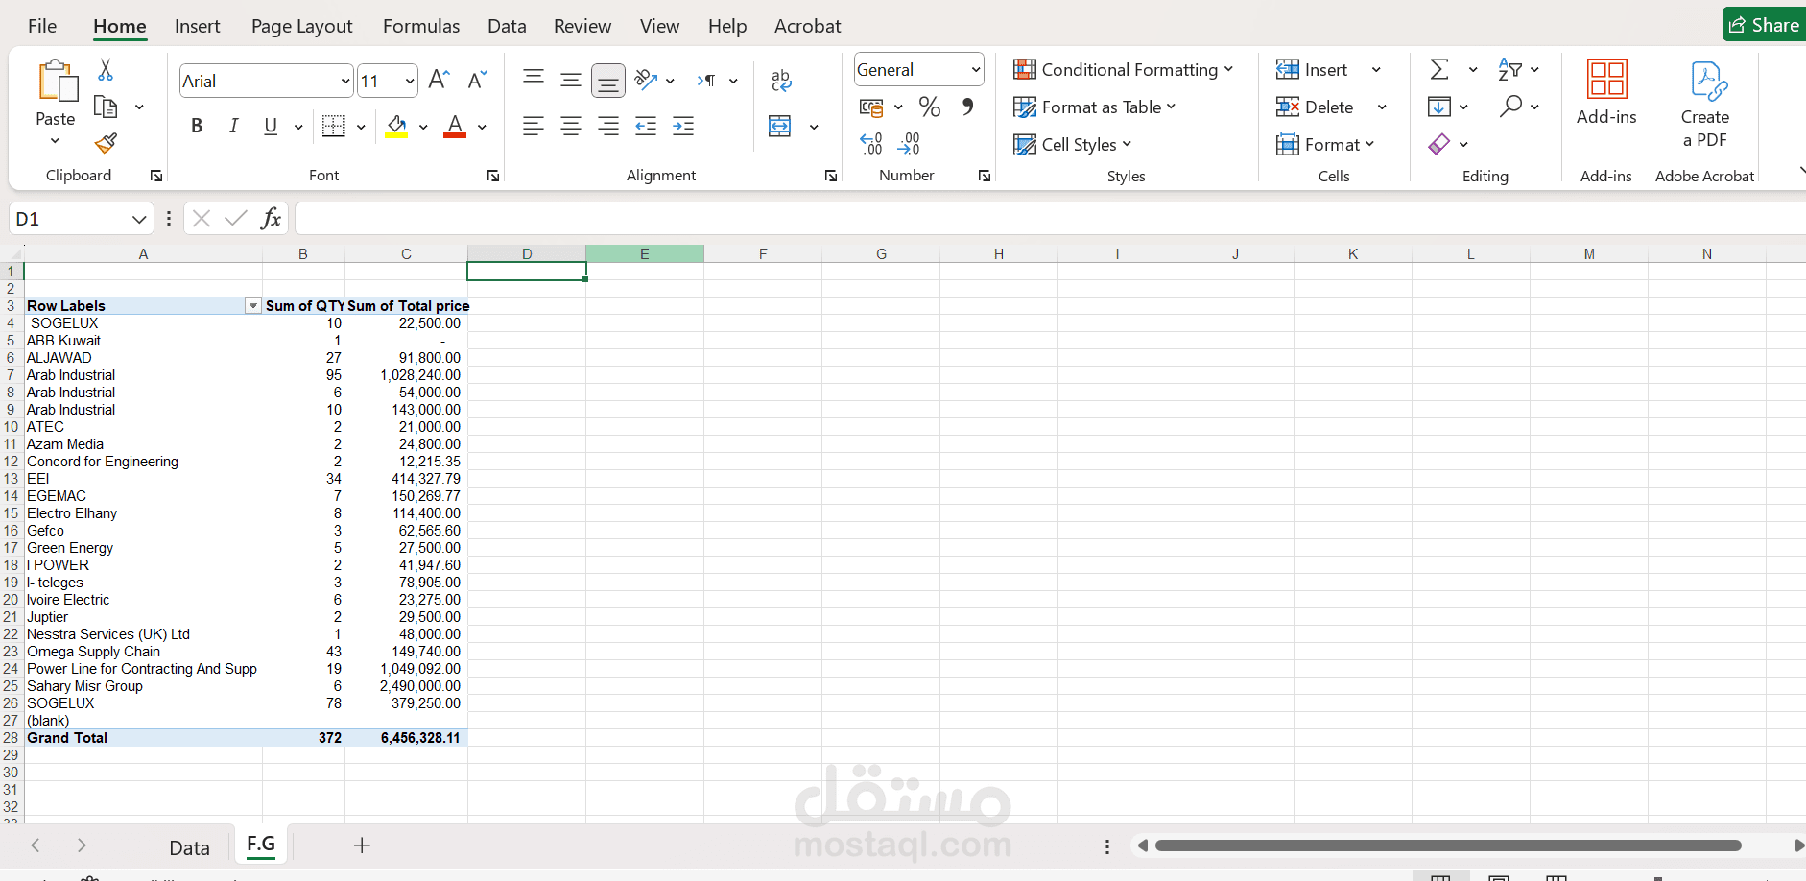Open the Paste options dropdown arrow
1806x881 pixels.
tap(55, 141)
